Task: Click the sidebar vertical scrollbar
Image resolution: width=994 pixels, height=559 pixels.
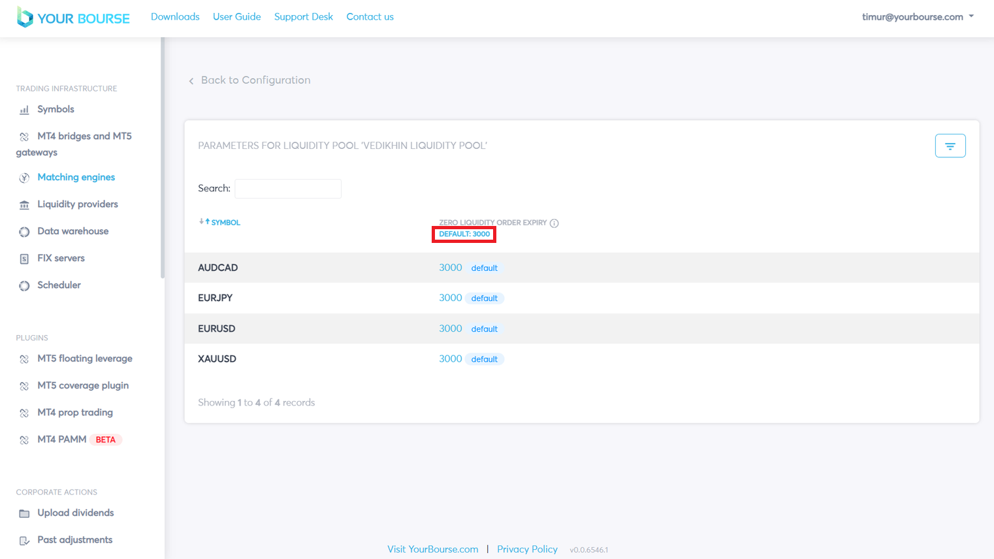Action: pyautogui.click(x=163, y=157)
